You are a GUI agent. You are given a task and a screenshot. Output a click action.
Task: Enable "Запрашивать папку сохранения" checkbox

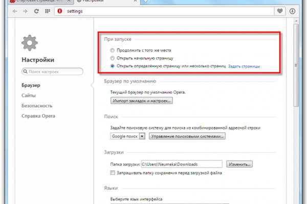click(x=113, y=173)
